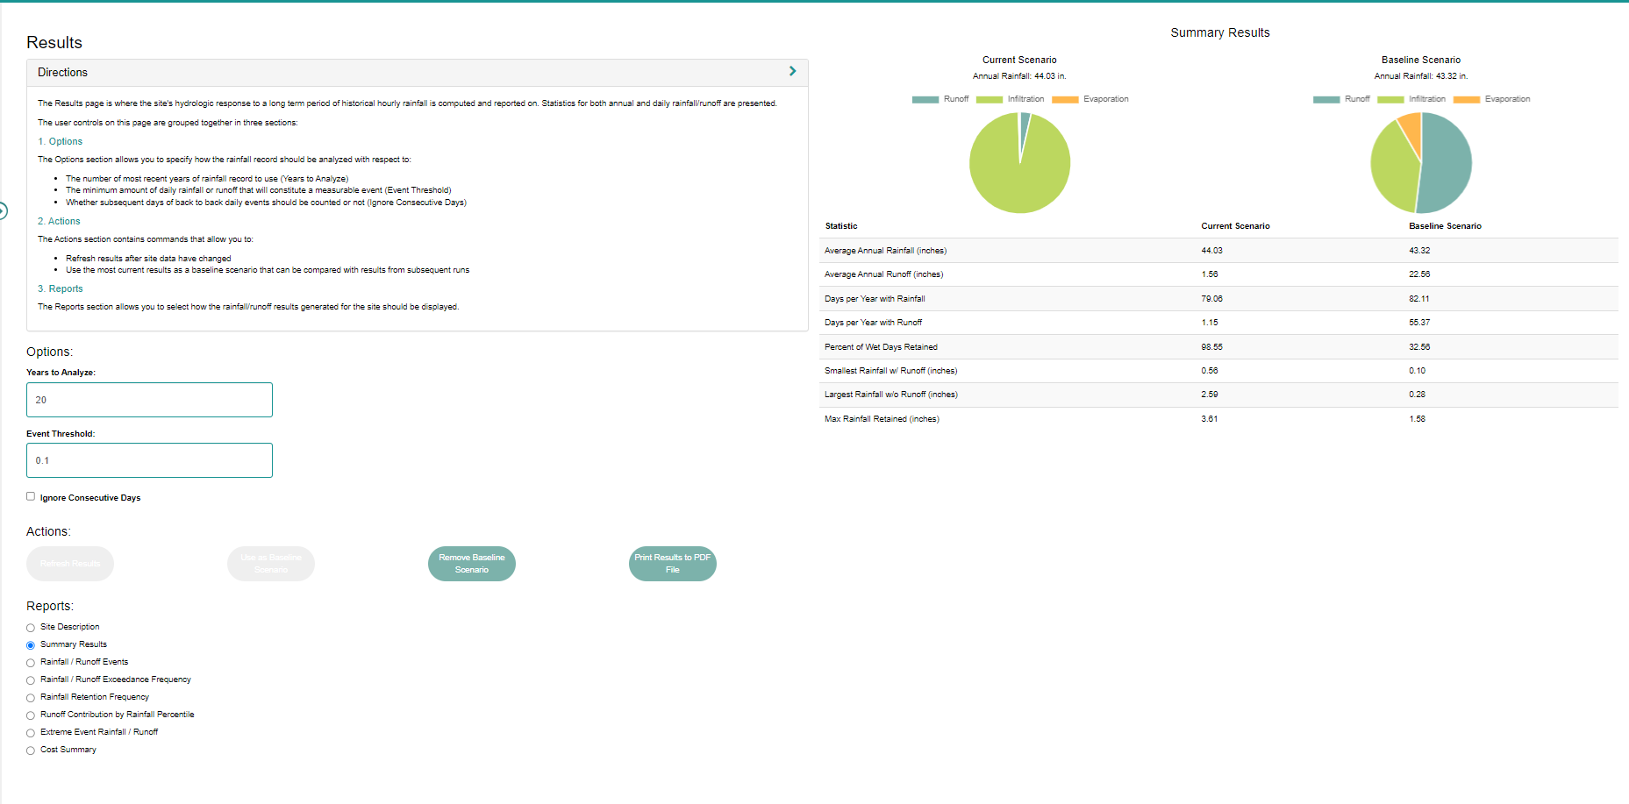Image resolution: width=1629 pixels, height=804 pixels.
Task: Click the '3. Reports' heading in Directions
Action: [61, 288]
